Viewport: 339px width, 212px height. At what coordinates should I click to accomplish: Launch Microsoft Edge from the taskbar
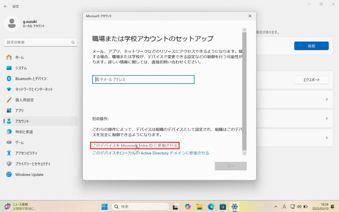[211, 207]
